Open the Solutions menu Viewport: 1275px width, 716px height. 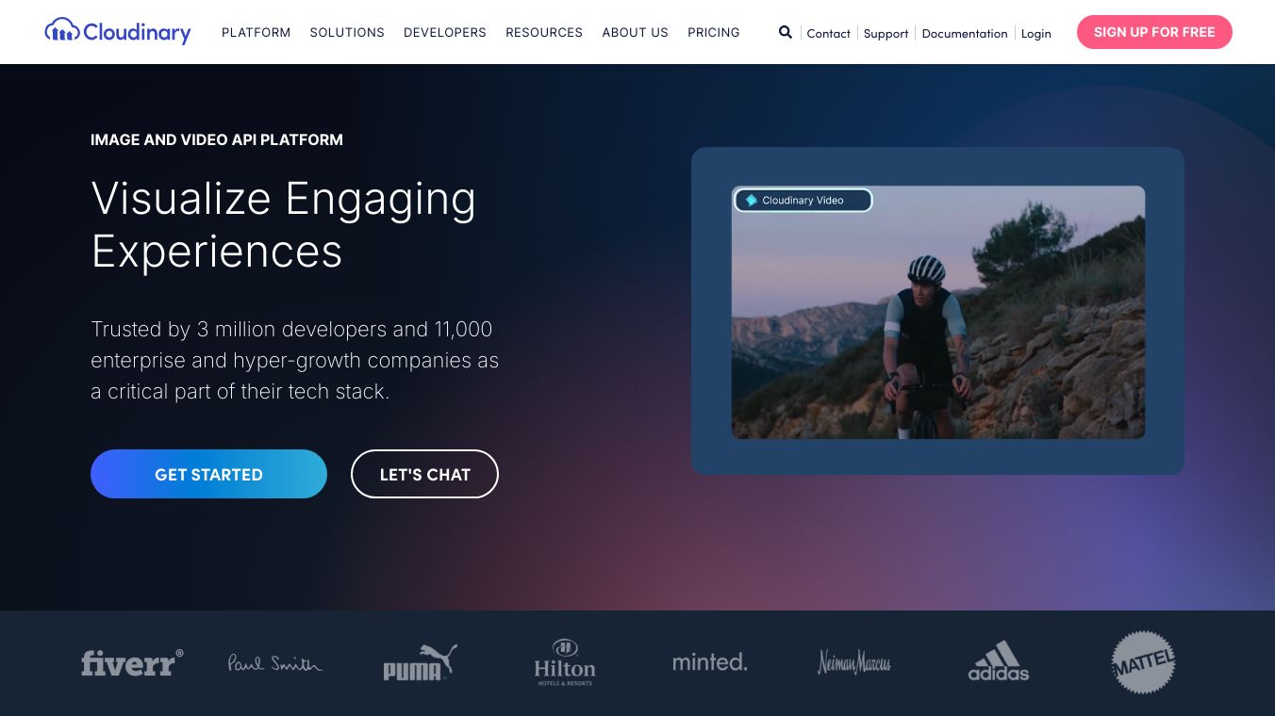347,32
